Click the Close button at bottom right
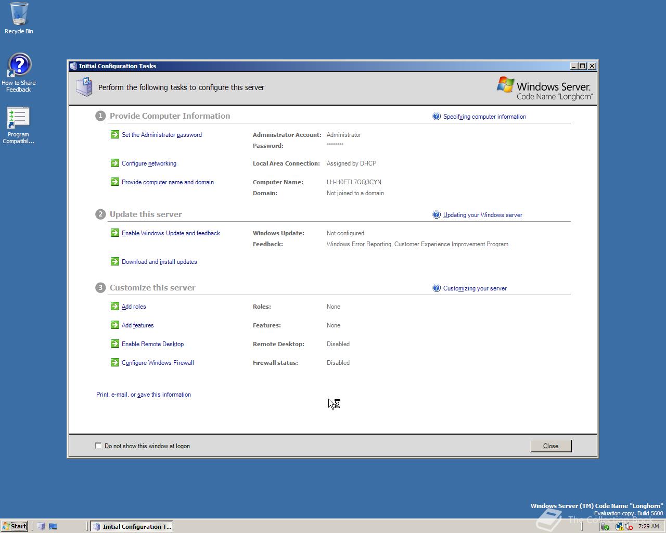Screen dimensions: 666x533 [550, 446]
